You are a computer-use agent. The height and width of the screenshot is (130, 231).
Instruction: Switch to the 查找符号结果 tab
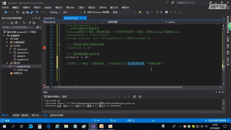[x=57, y=115]
